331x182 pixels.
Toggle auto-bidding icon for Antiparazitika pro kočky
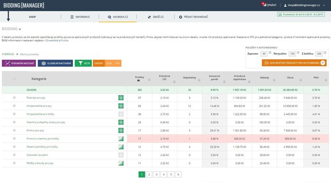tap(121, 114)
